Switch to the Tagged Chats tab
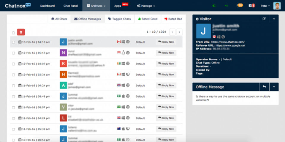The image size is (285, 142). click(x=119, y=19)
